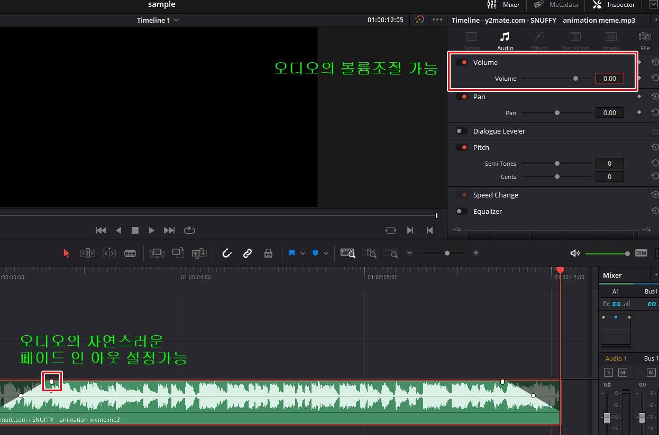Switch to the Video inspector tab
The height and width of the screenshot is (435, 659).
(x=471, y=41)
